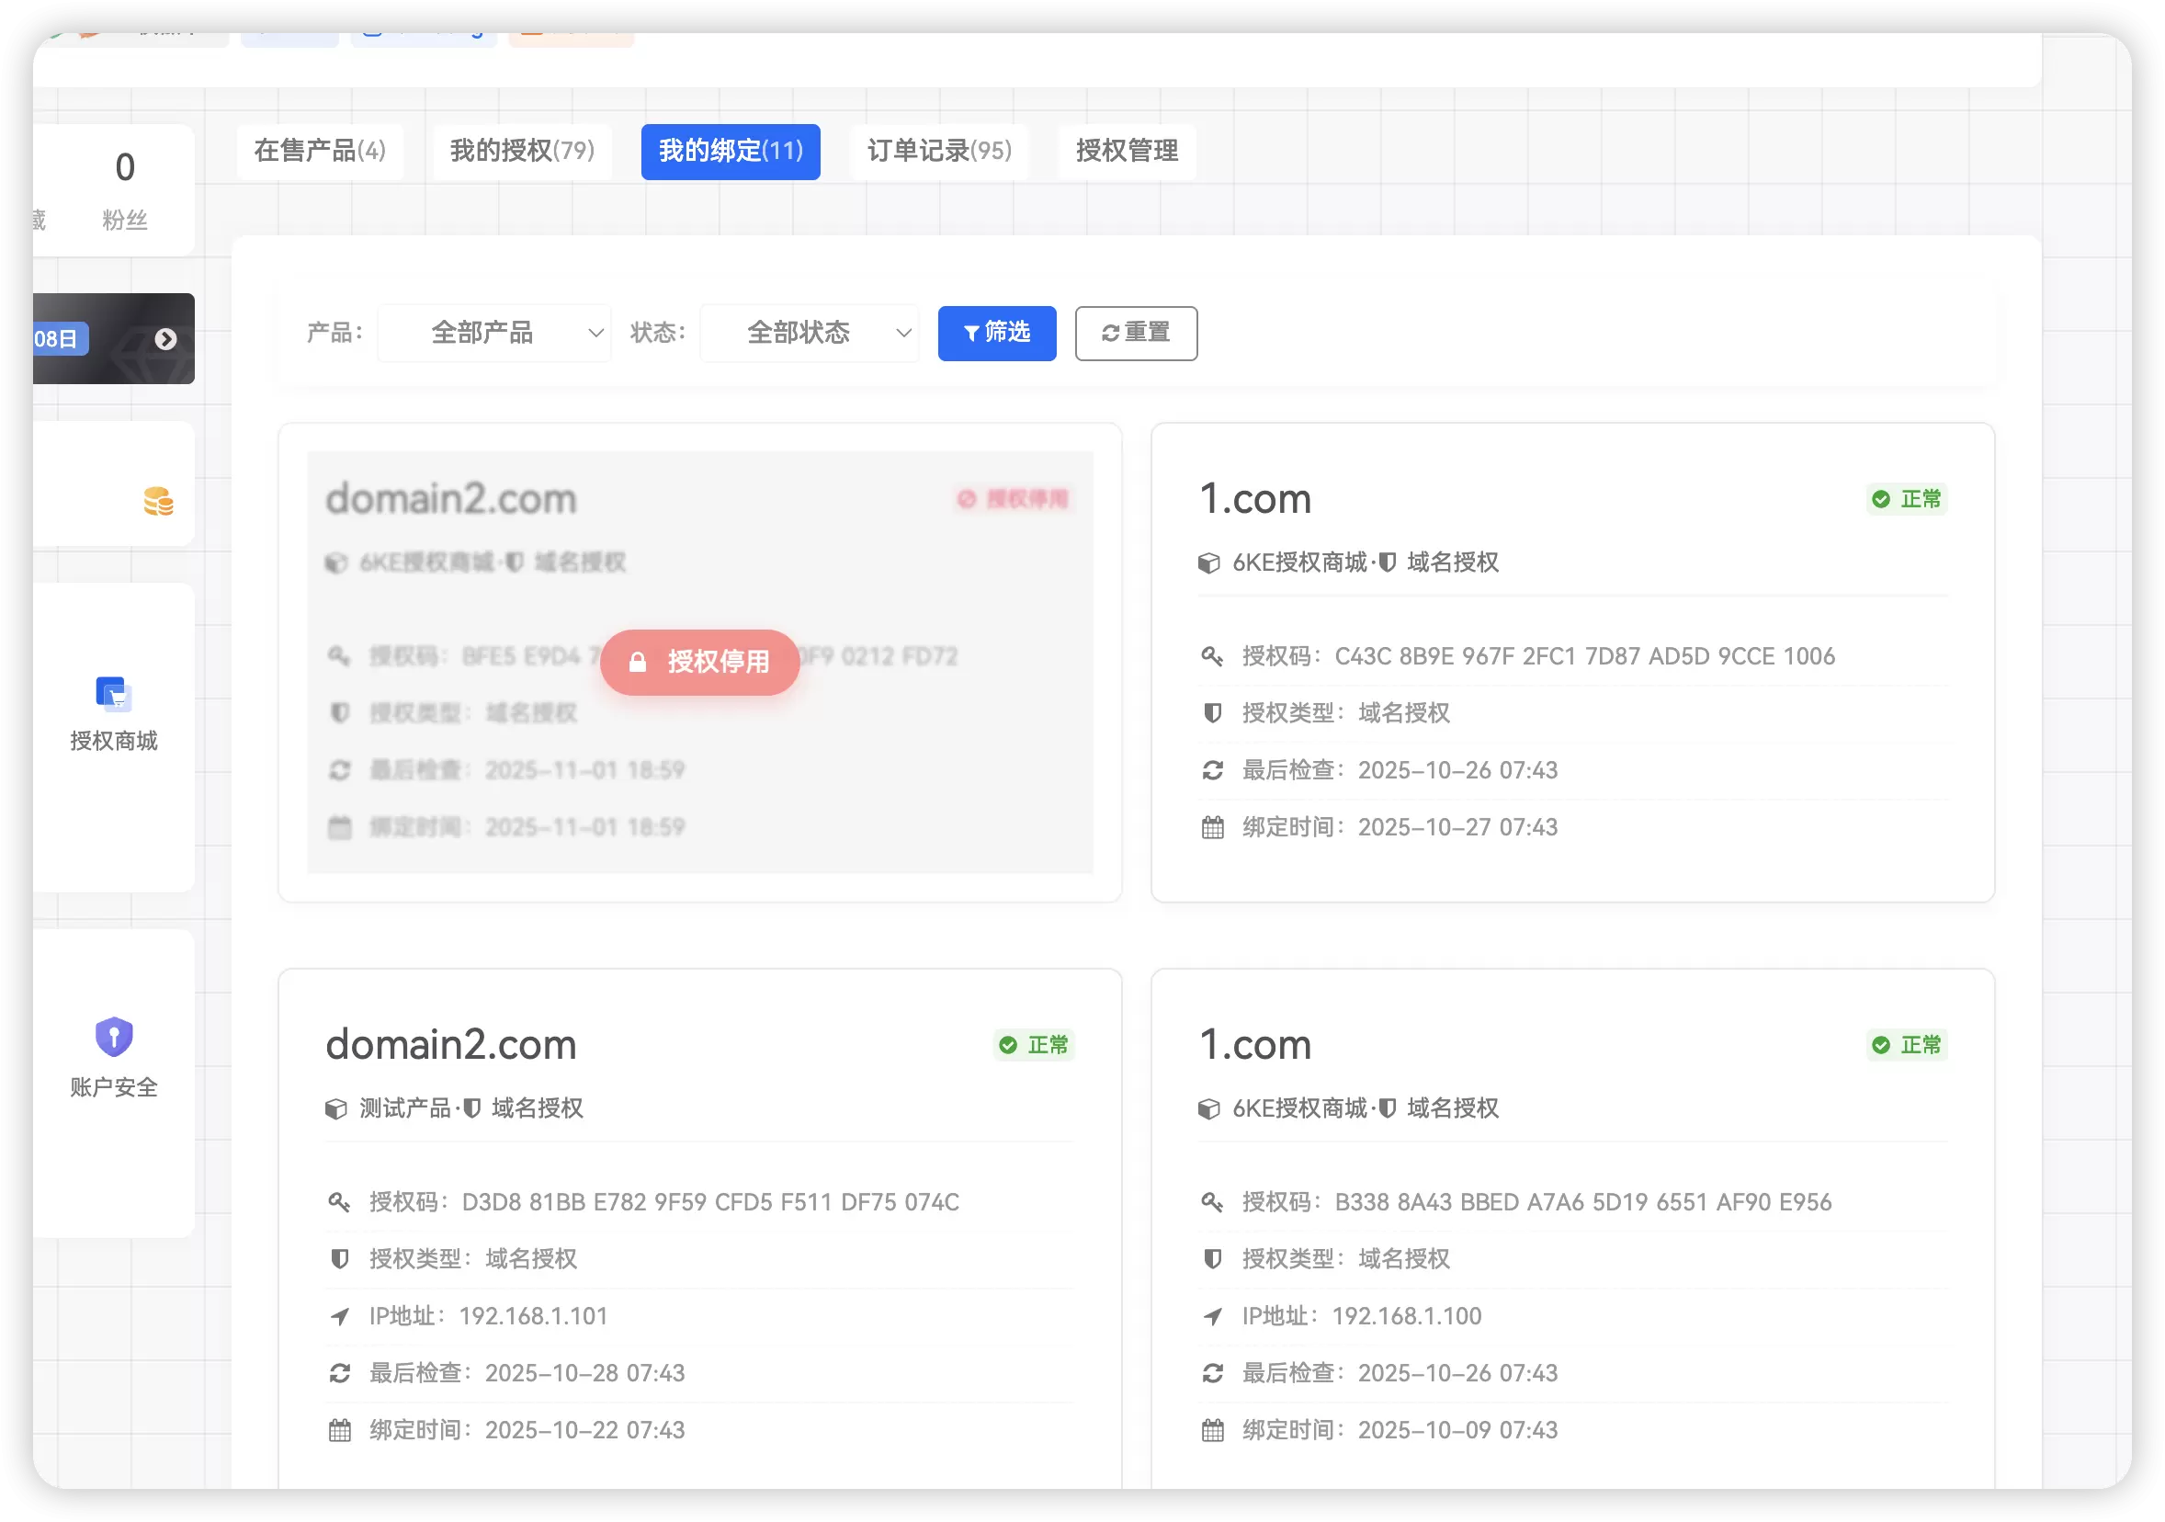Click the chevron arrow of 全部状态 selector

902,333
